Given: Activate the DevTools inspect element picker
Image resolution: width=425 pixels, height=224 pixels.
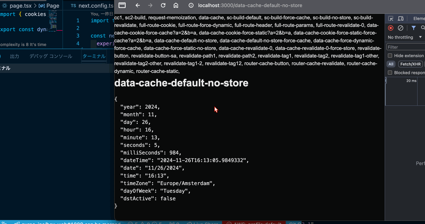Looking at the screenshot, I should pyautogui.click(x=391, y=18).
